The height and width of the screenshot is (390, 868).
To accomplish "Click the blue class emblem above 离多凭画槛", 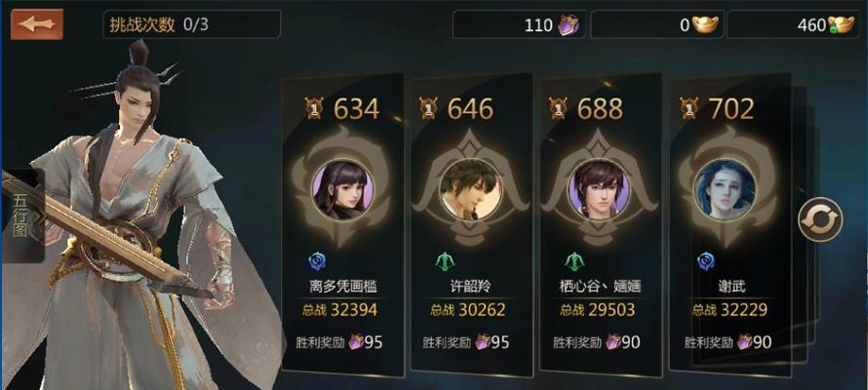I will point(318,261).
